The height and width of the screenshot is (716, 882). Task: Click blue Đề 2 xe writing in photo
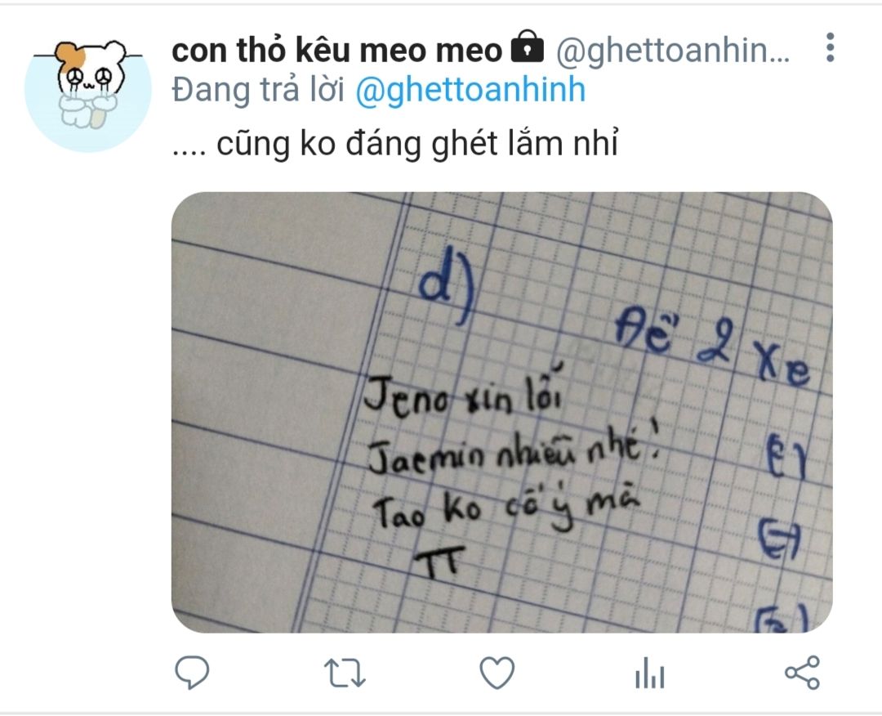(712, 351)
